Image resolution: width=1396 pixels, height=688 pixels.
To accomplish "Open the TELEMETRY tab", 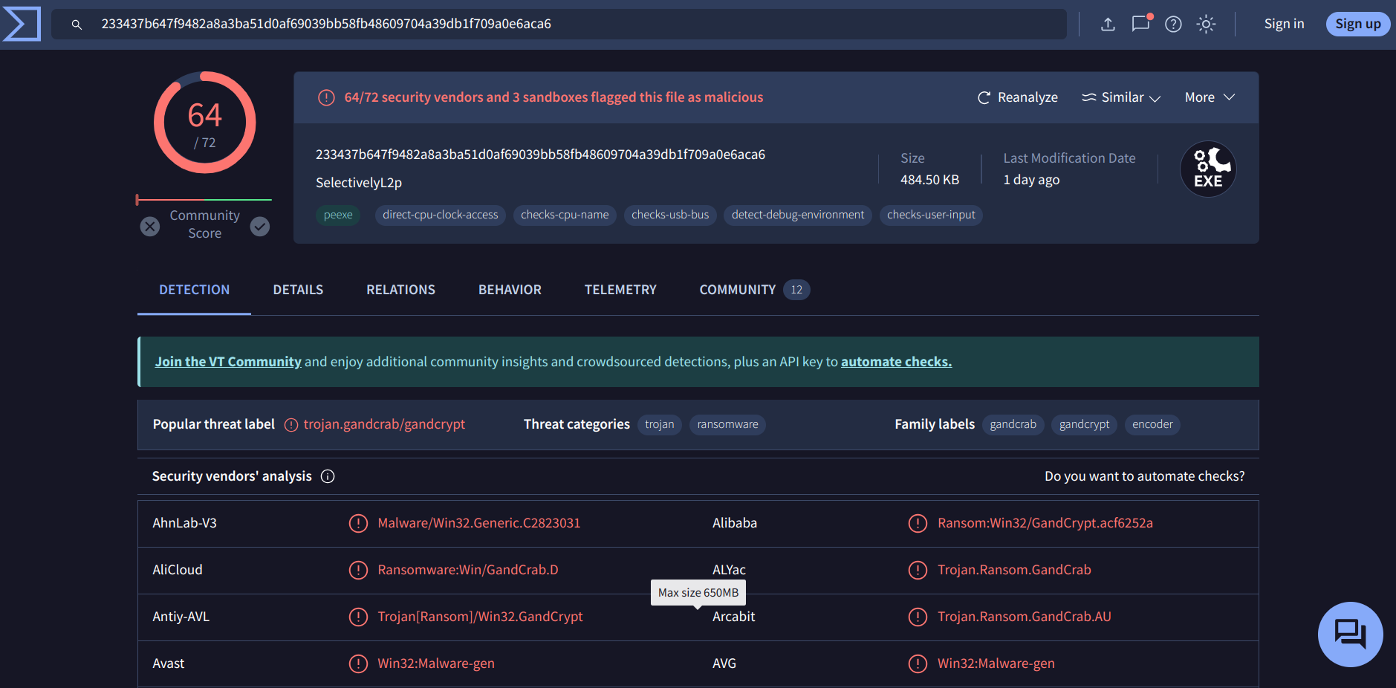I will click(620, 290).
